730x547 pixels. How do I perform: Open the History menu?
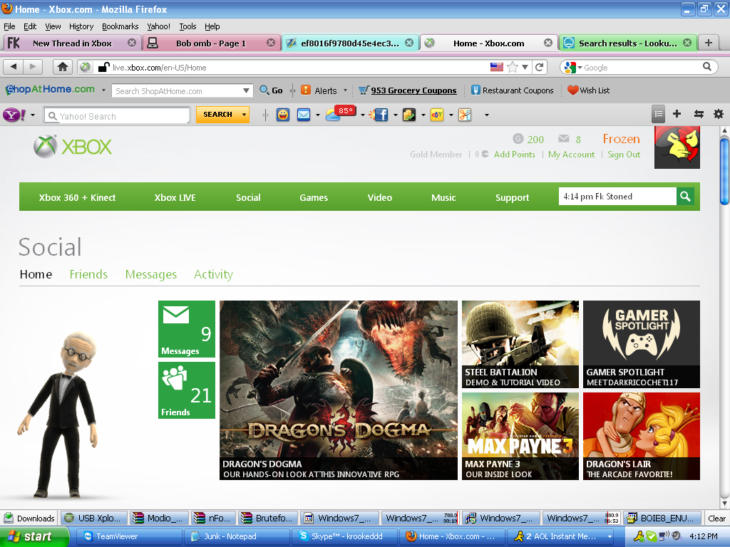[x=81, y=26]
